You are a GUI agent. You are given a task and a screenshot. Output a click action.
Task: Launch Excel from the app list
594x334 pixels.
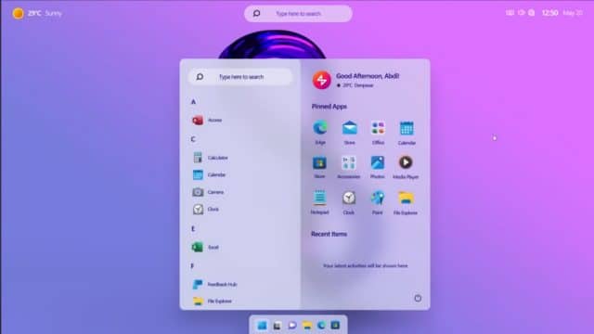(205, 248)
